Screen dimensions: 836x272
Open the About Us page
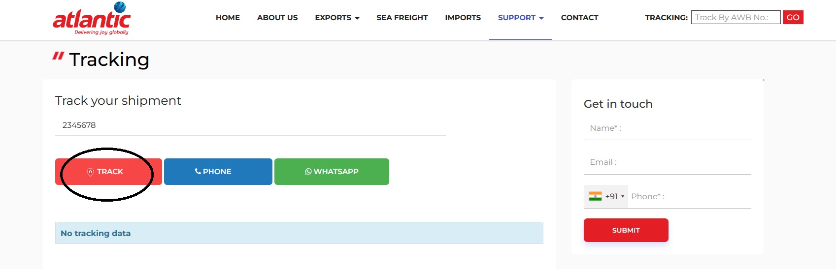277,18
